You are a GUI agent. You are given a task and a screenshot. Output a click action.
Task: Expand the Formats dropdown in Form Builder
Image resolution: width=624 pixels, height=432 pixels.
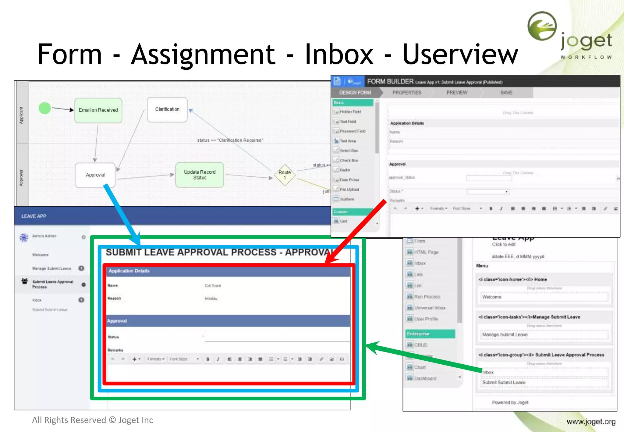tap(438, 208)
